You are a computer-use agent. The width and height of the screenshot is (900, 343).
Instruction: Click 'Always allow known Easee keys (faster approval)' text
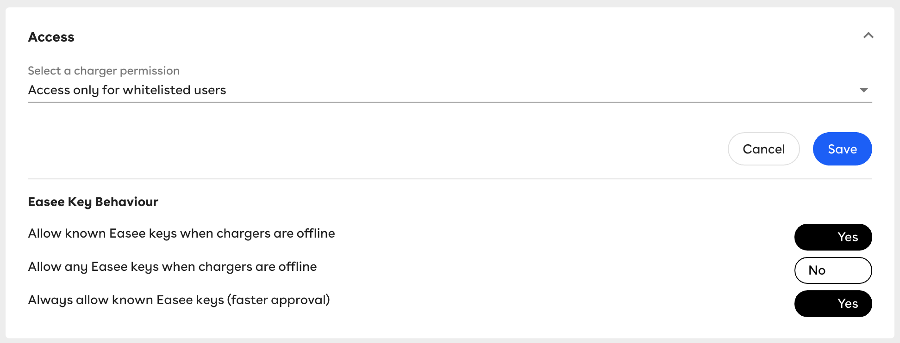point(179,300)
